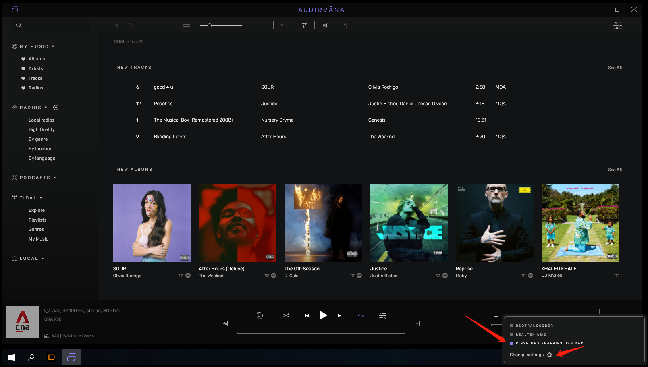The width and height of the screenshot is (648, 367).
Task: Select Realtek ASIO output device
Action: [531, 334]
